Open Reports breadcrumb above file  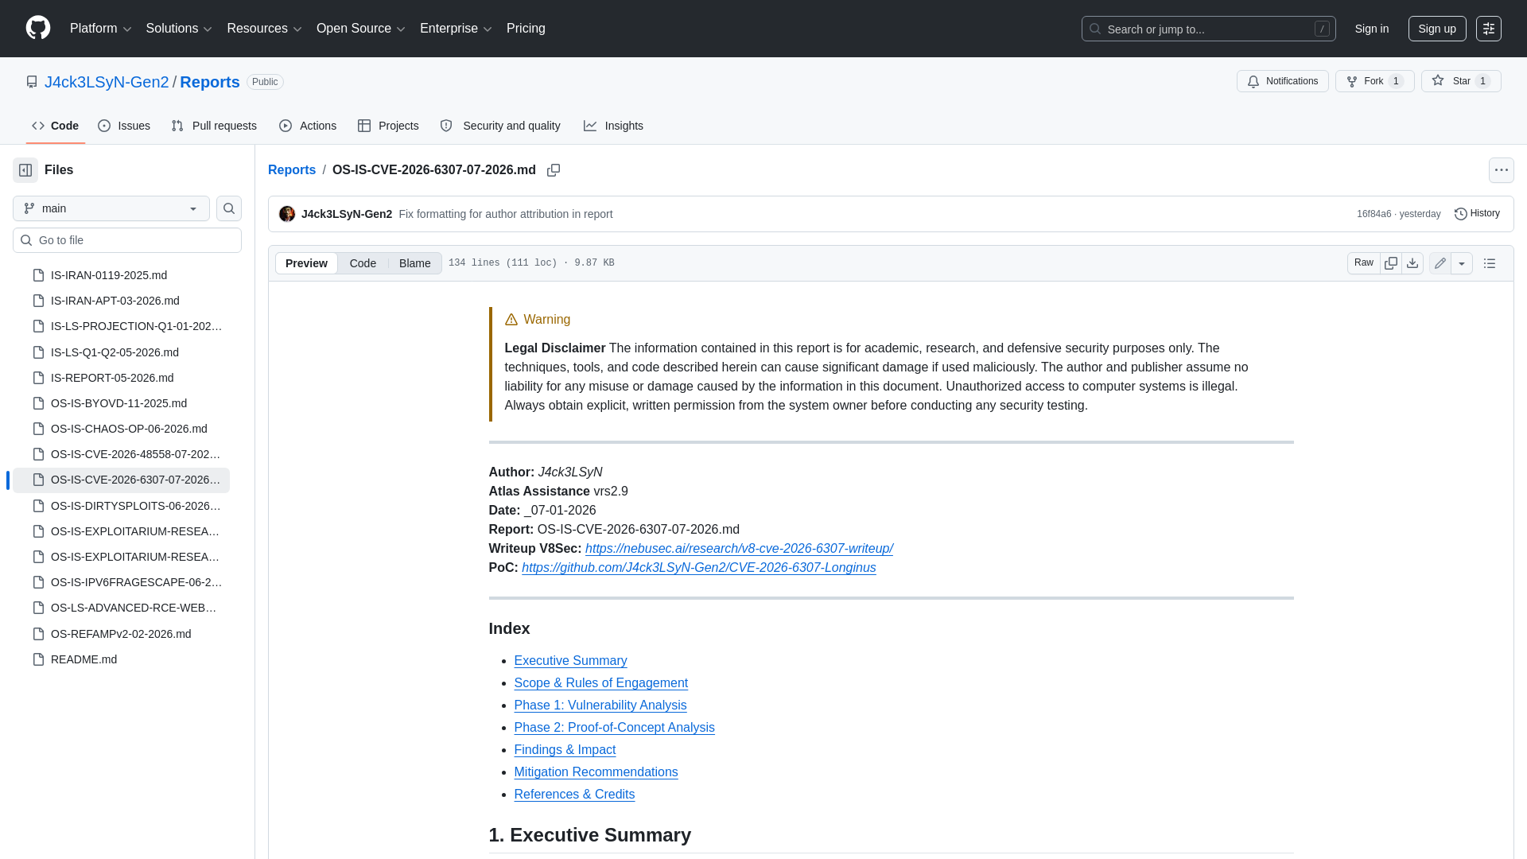coord(291,170)
